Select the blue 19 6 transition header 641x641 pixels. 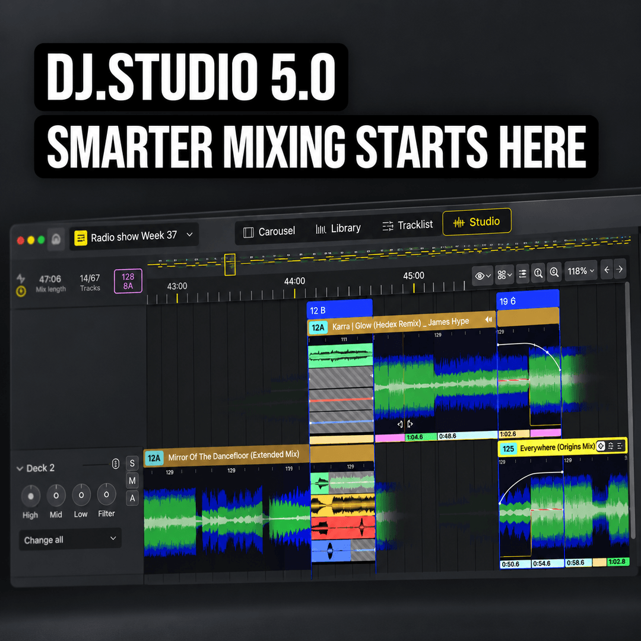[528, 300]
